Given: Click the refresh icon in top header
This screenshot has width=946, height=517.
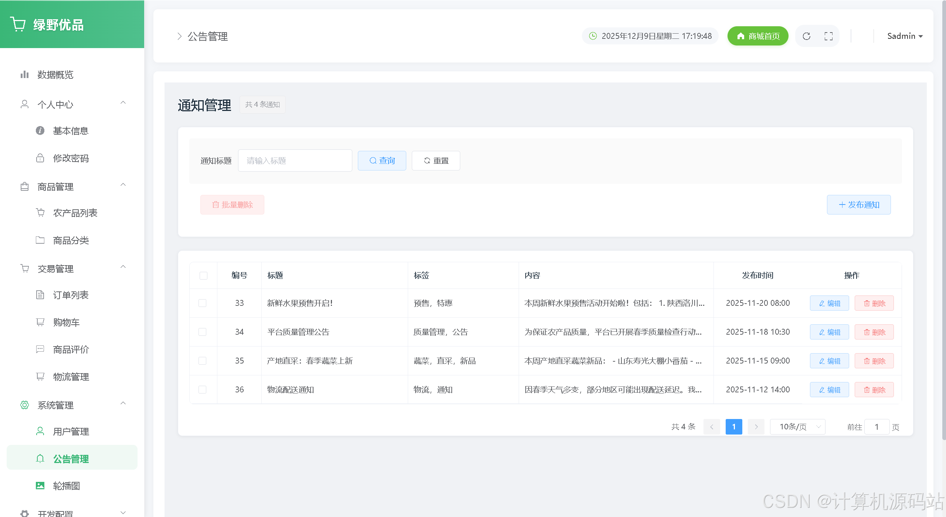Looking at the screenshot, I should click(806, 36).
